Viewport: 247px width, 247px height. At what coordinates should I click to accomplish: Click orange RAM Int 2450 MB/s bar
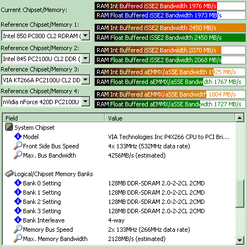point(170,28)
